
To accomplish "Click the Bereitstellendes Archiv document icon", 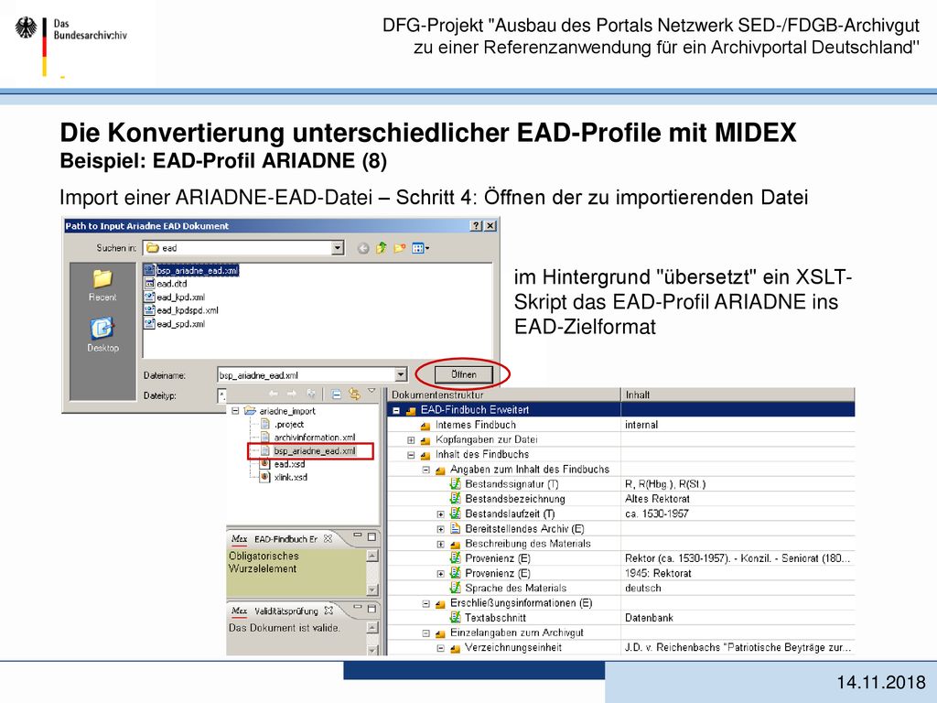I will point(455,528).
